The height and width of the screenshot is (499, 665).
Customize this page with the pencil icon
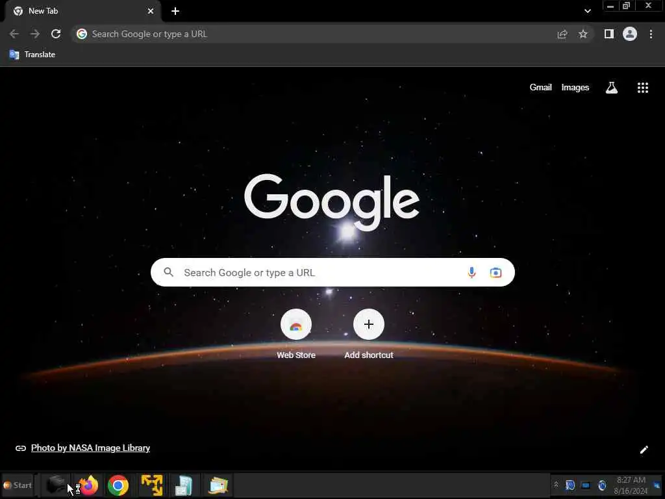coord(644,450)
